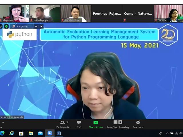
Task: Select Comp - Nattaw... participant tile
Action: point(138,13)
